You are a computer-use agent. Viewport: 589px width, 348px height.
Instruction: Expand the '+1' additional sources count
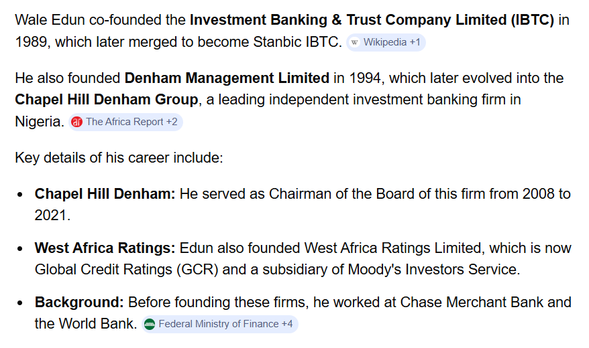[x=415, y=42]
